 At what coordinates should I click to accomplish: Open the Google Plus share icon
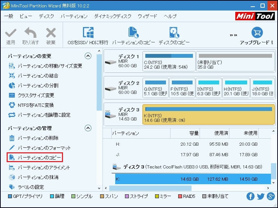[x=271, y=196]
